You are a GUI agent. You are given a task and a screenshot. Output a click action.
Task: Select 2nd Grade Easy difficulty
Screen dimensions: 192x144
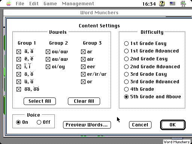[126, 59]
